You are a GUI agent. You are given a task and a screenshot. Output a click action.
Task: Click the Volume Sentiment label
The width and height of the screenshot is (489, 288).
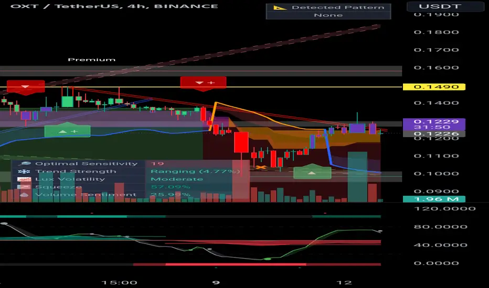point(86,195)
